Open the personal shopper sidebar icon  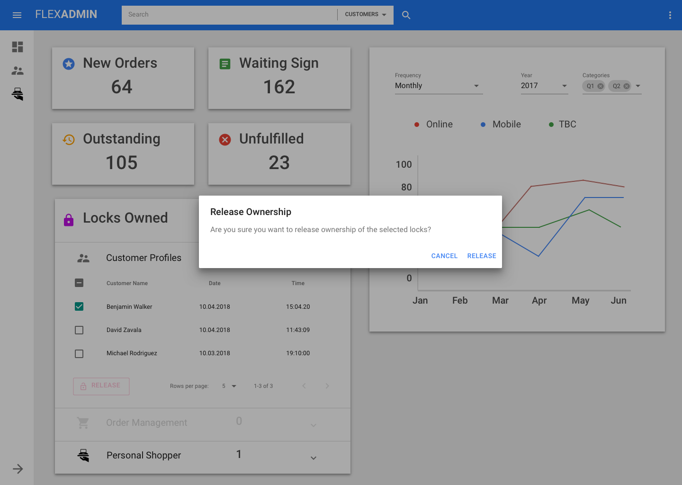click(x=18, y=94)
